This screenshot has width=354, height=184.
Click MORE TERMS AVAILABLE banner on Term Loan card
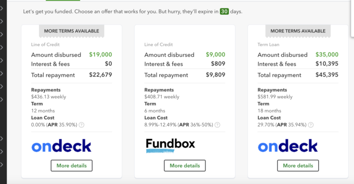pos(298,31)
